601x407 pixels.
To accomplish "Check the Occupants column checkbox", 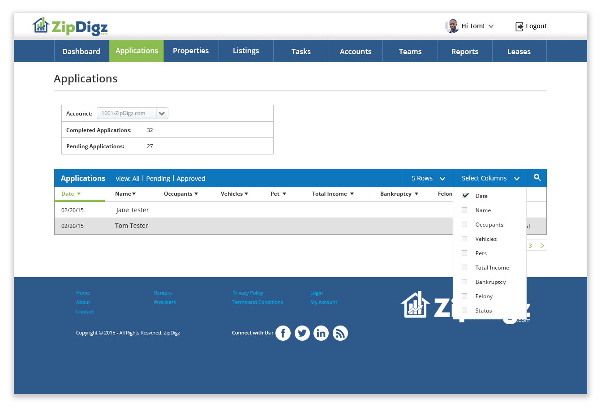I will point(464,224).
